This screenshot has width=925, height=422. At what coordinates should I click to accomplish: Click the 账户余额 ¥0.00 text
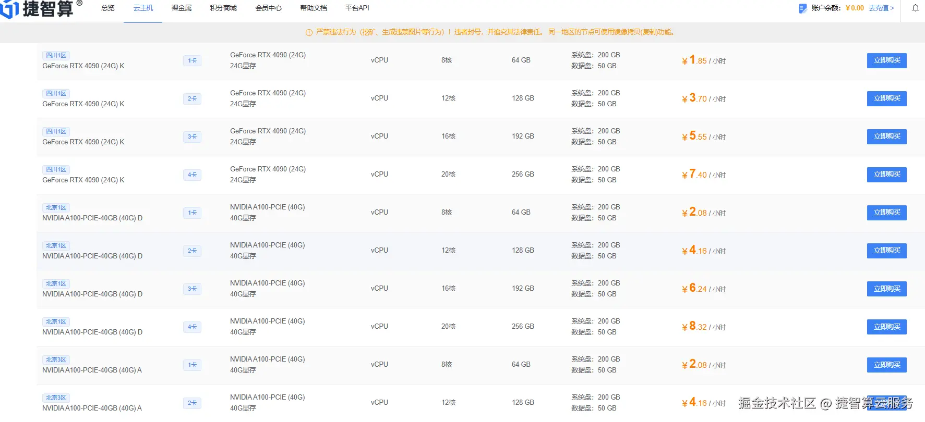point(837,8)
